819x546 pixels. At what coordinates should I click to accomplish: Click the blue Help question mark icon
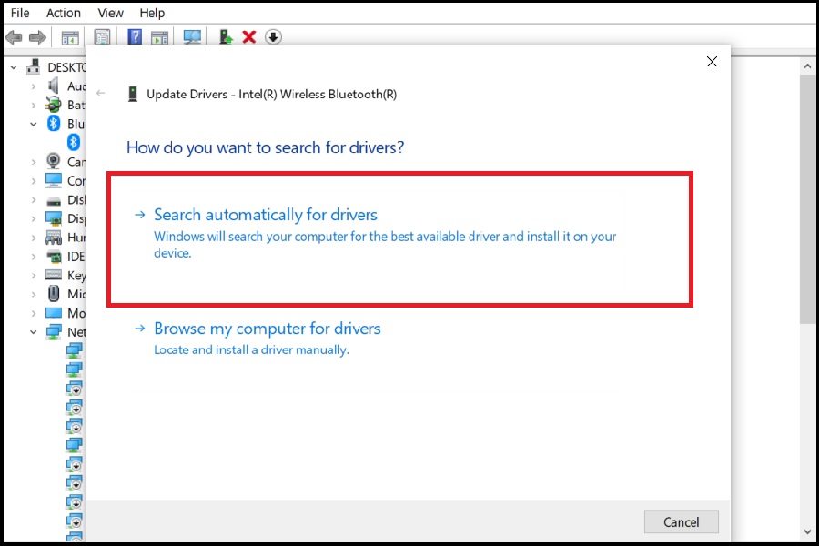(135, 37)
